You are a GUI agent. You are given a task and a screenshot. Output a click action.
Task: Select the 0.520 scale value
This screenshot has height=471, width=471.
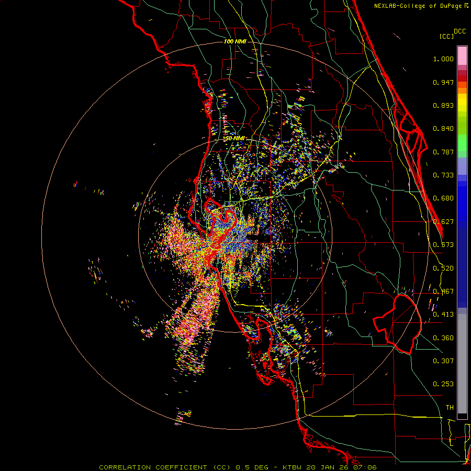(x=443, y=268)
